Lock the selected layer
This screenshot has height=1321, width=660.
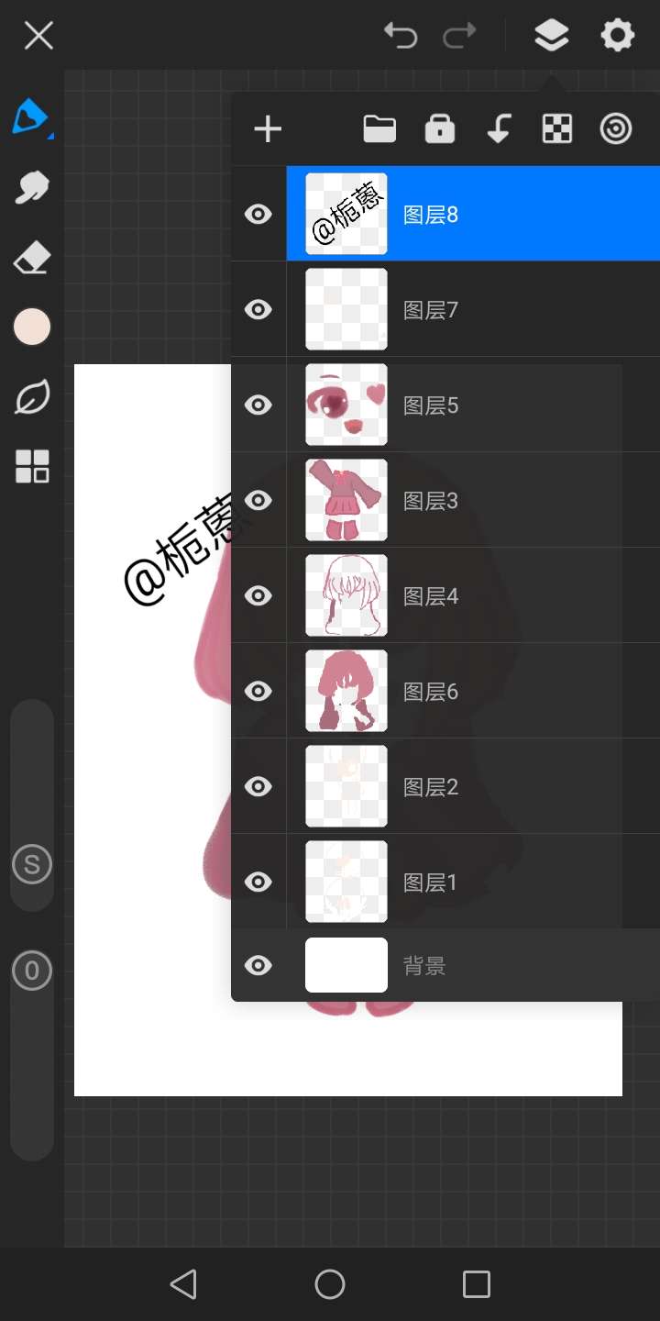click(440, 129)
